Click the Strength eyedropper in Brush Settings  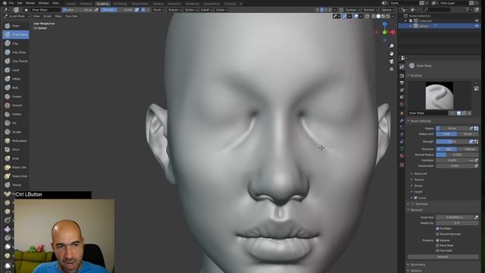(471, 142)
